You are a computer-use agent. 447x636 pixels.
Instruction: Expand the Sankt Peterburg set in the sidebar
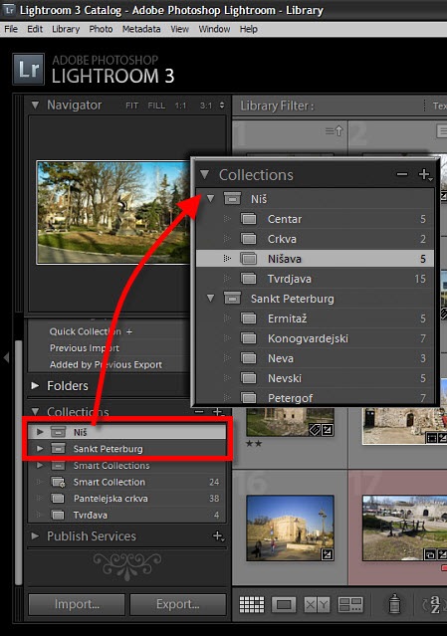click(40, 449)
